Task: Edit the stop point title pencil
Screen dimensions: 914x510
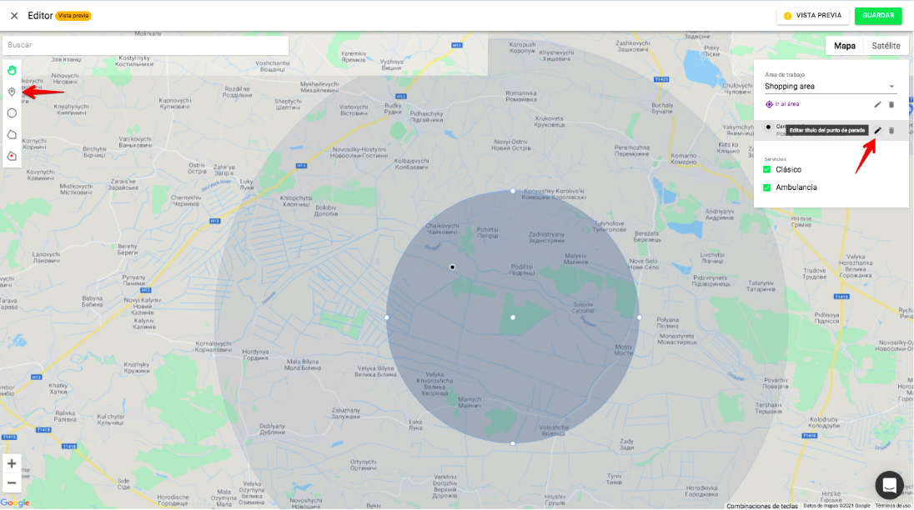Action: (877, 130)
